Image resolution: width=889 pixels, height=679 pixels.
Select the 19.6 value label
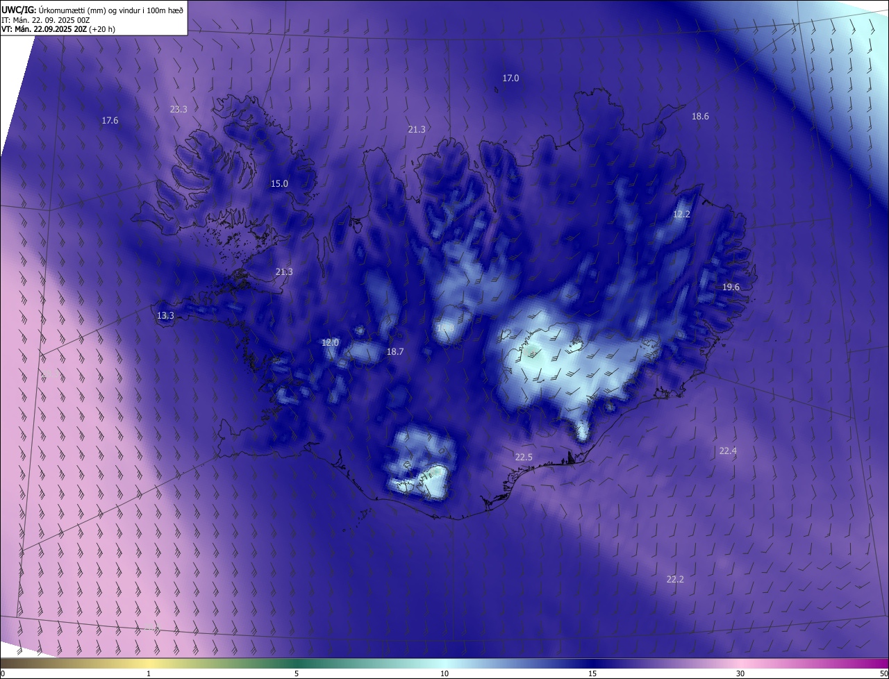point(731,287)
